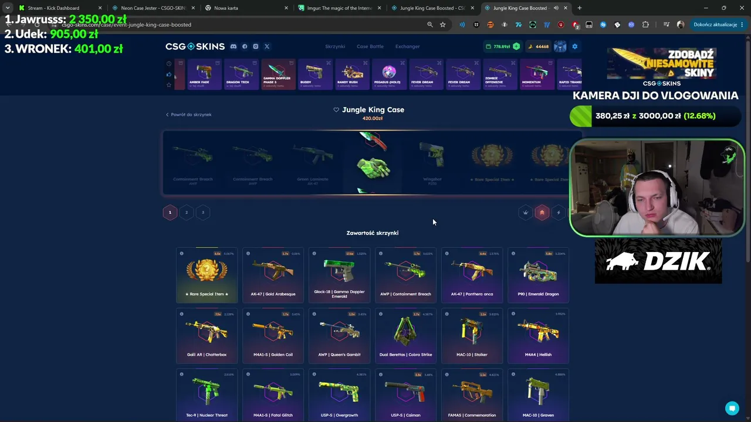Select 3 cases to open

(x=203, y=213)
